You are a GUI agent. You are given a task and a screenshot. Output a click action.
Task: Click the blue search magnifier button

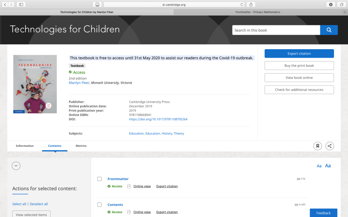click(329, 30)
